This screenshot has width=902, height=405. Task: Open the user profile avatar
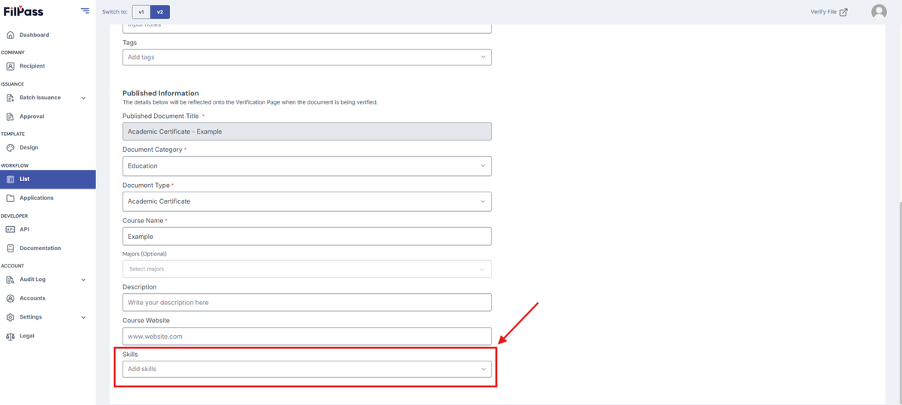click(879, 12)
